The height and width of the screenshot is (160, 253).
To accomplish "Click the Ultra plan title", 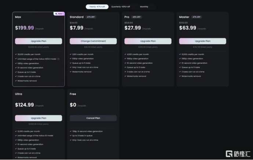I will (19, 94).
